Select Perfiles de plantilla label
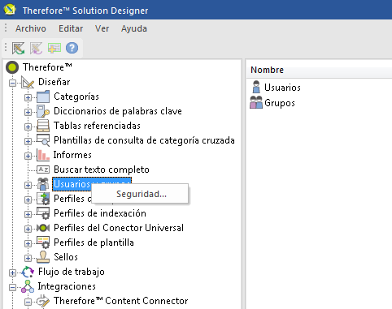Viewport: 392px width, 309px height. [94, 242]
